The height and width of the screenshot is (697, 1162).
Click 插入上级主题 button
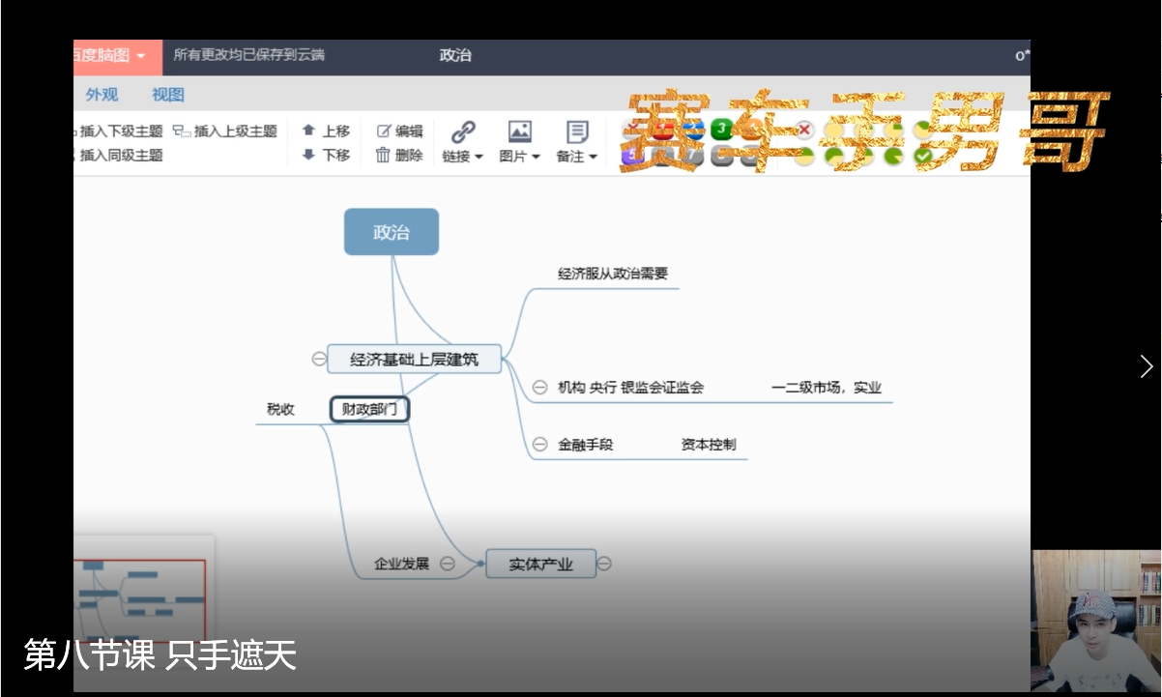(x=225, y=131)
